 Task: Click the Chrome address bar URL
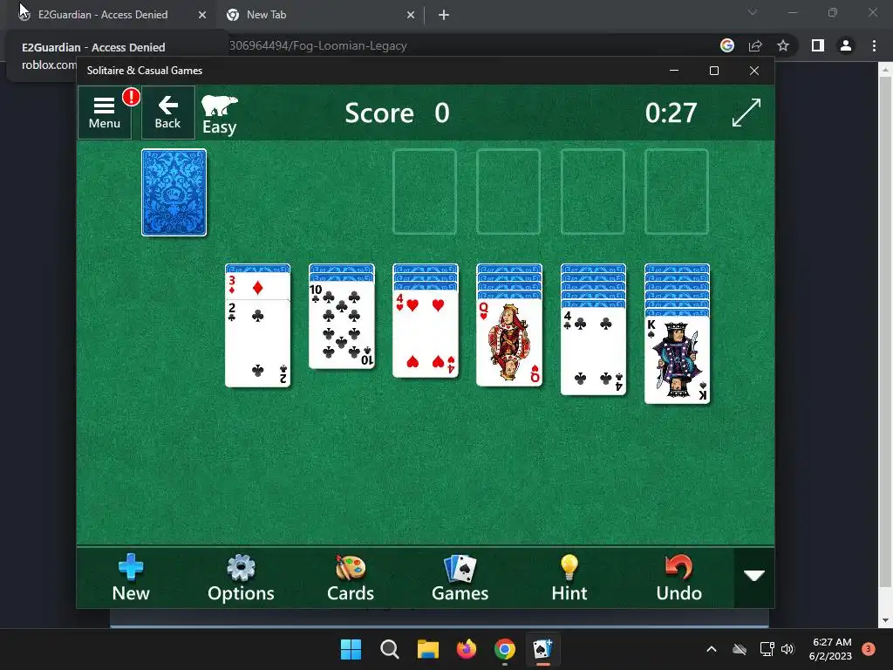(317, 45)
